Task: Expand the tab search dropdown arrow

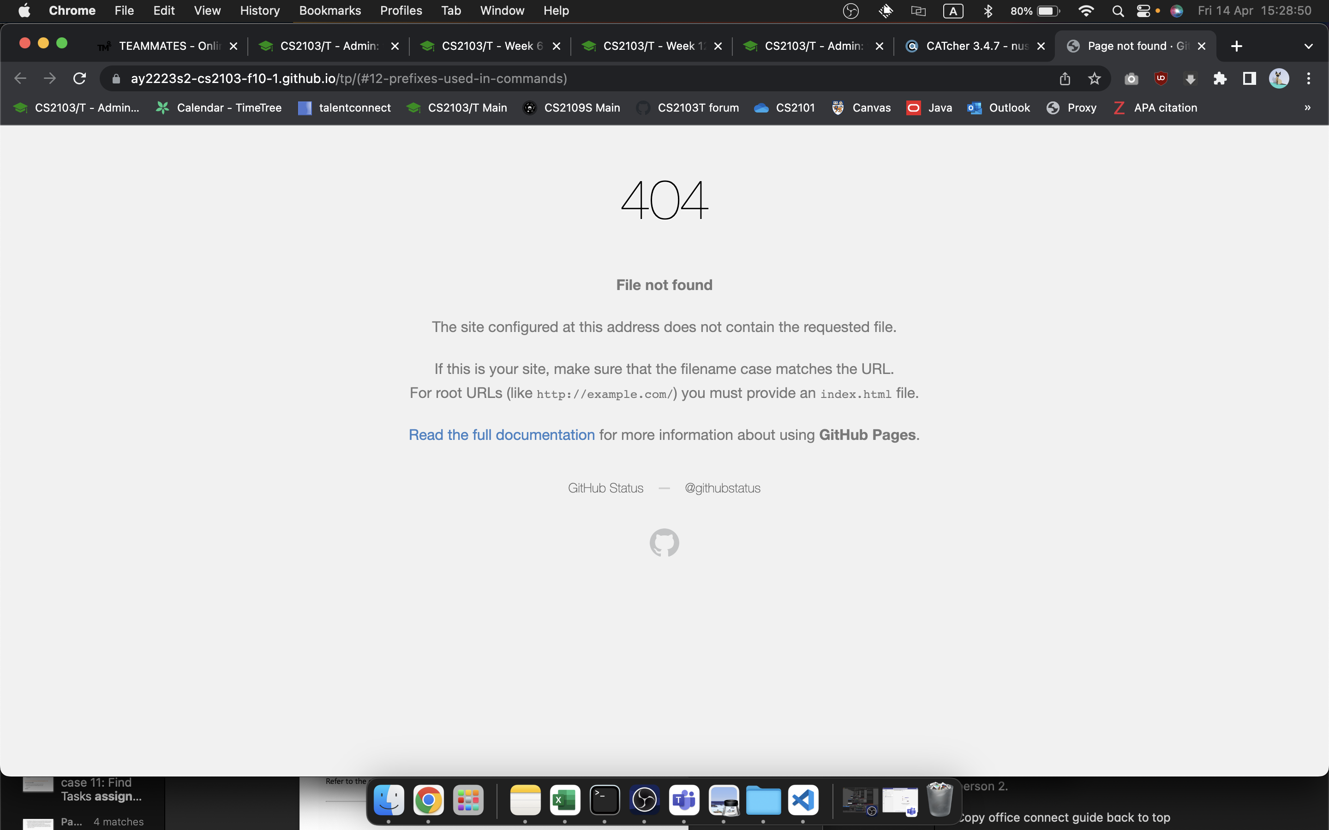Action: click(1308, 46)
